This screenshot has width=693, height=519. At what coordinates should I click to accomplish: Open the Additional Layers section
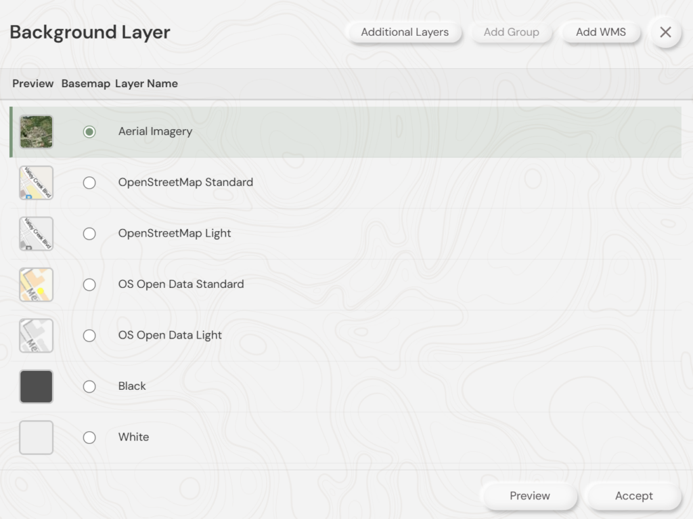pos(404,32)
